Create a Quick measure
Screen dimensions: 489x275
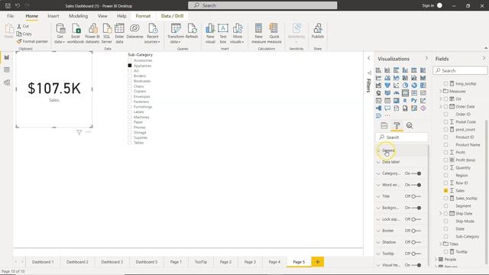click(274, 34)
